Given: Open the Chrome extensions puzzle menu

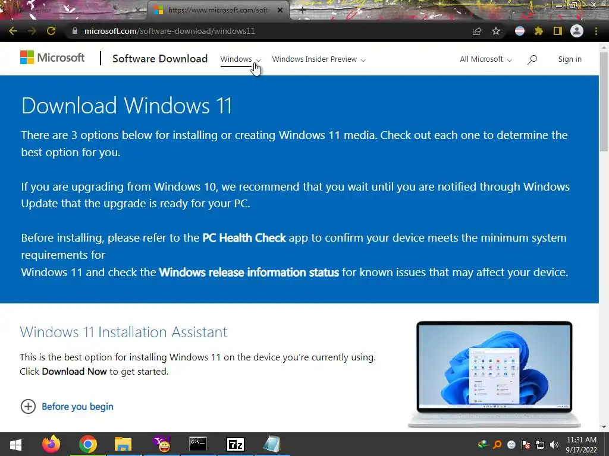Looking at the screenshot, I should 539,31.
